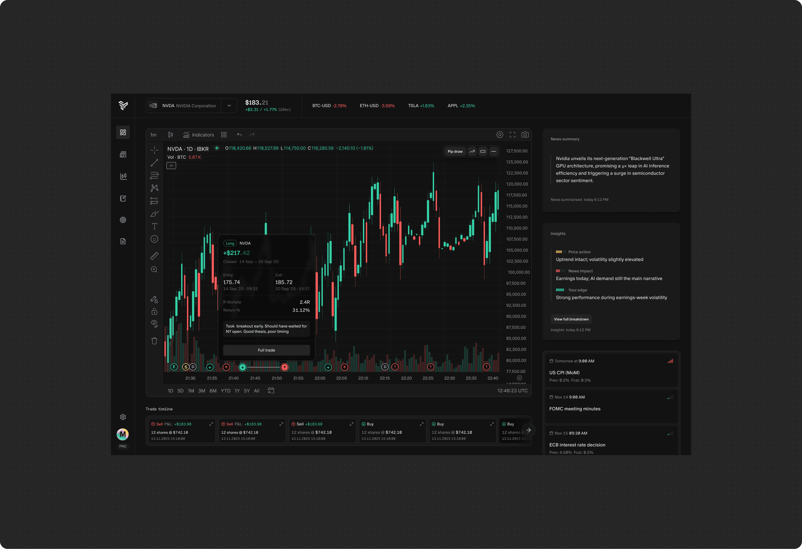Click the Pip draw button
802x549 pixels.
(455, 151)
